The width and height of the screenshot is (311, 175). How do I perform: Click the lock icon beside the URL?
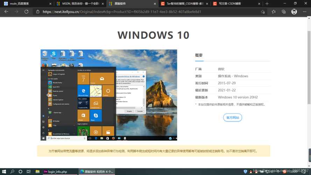[x=38, y=12]
